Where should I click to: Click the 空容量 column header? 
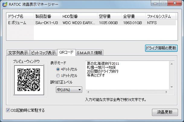click(x=109, y=16)
